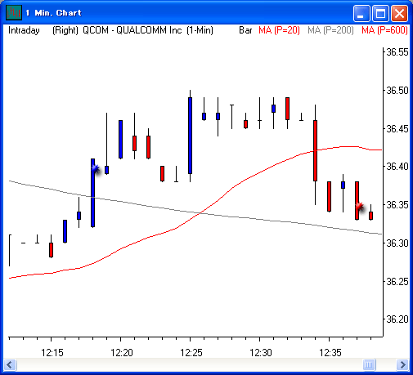Click the horizontal scrollbar thumb
This screenshot has width=413, height=375.
point(369,364)
